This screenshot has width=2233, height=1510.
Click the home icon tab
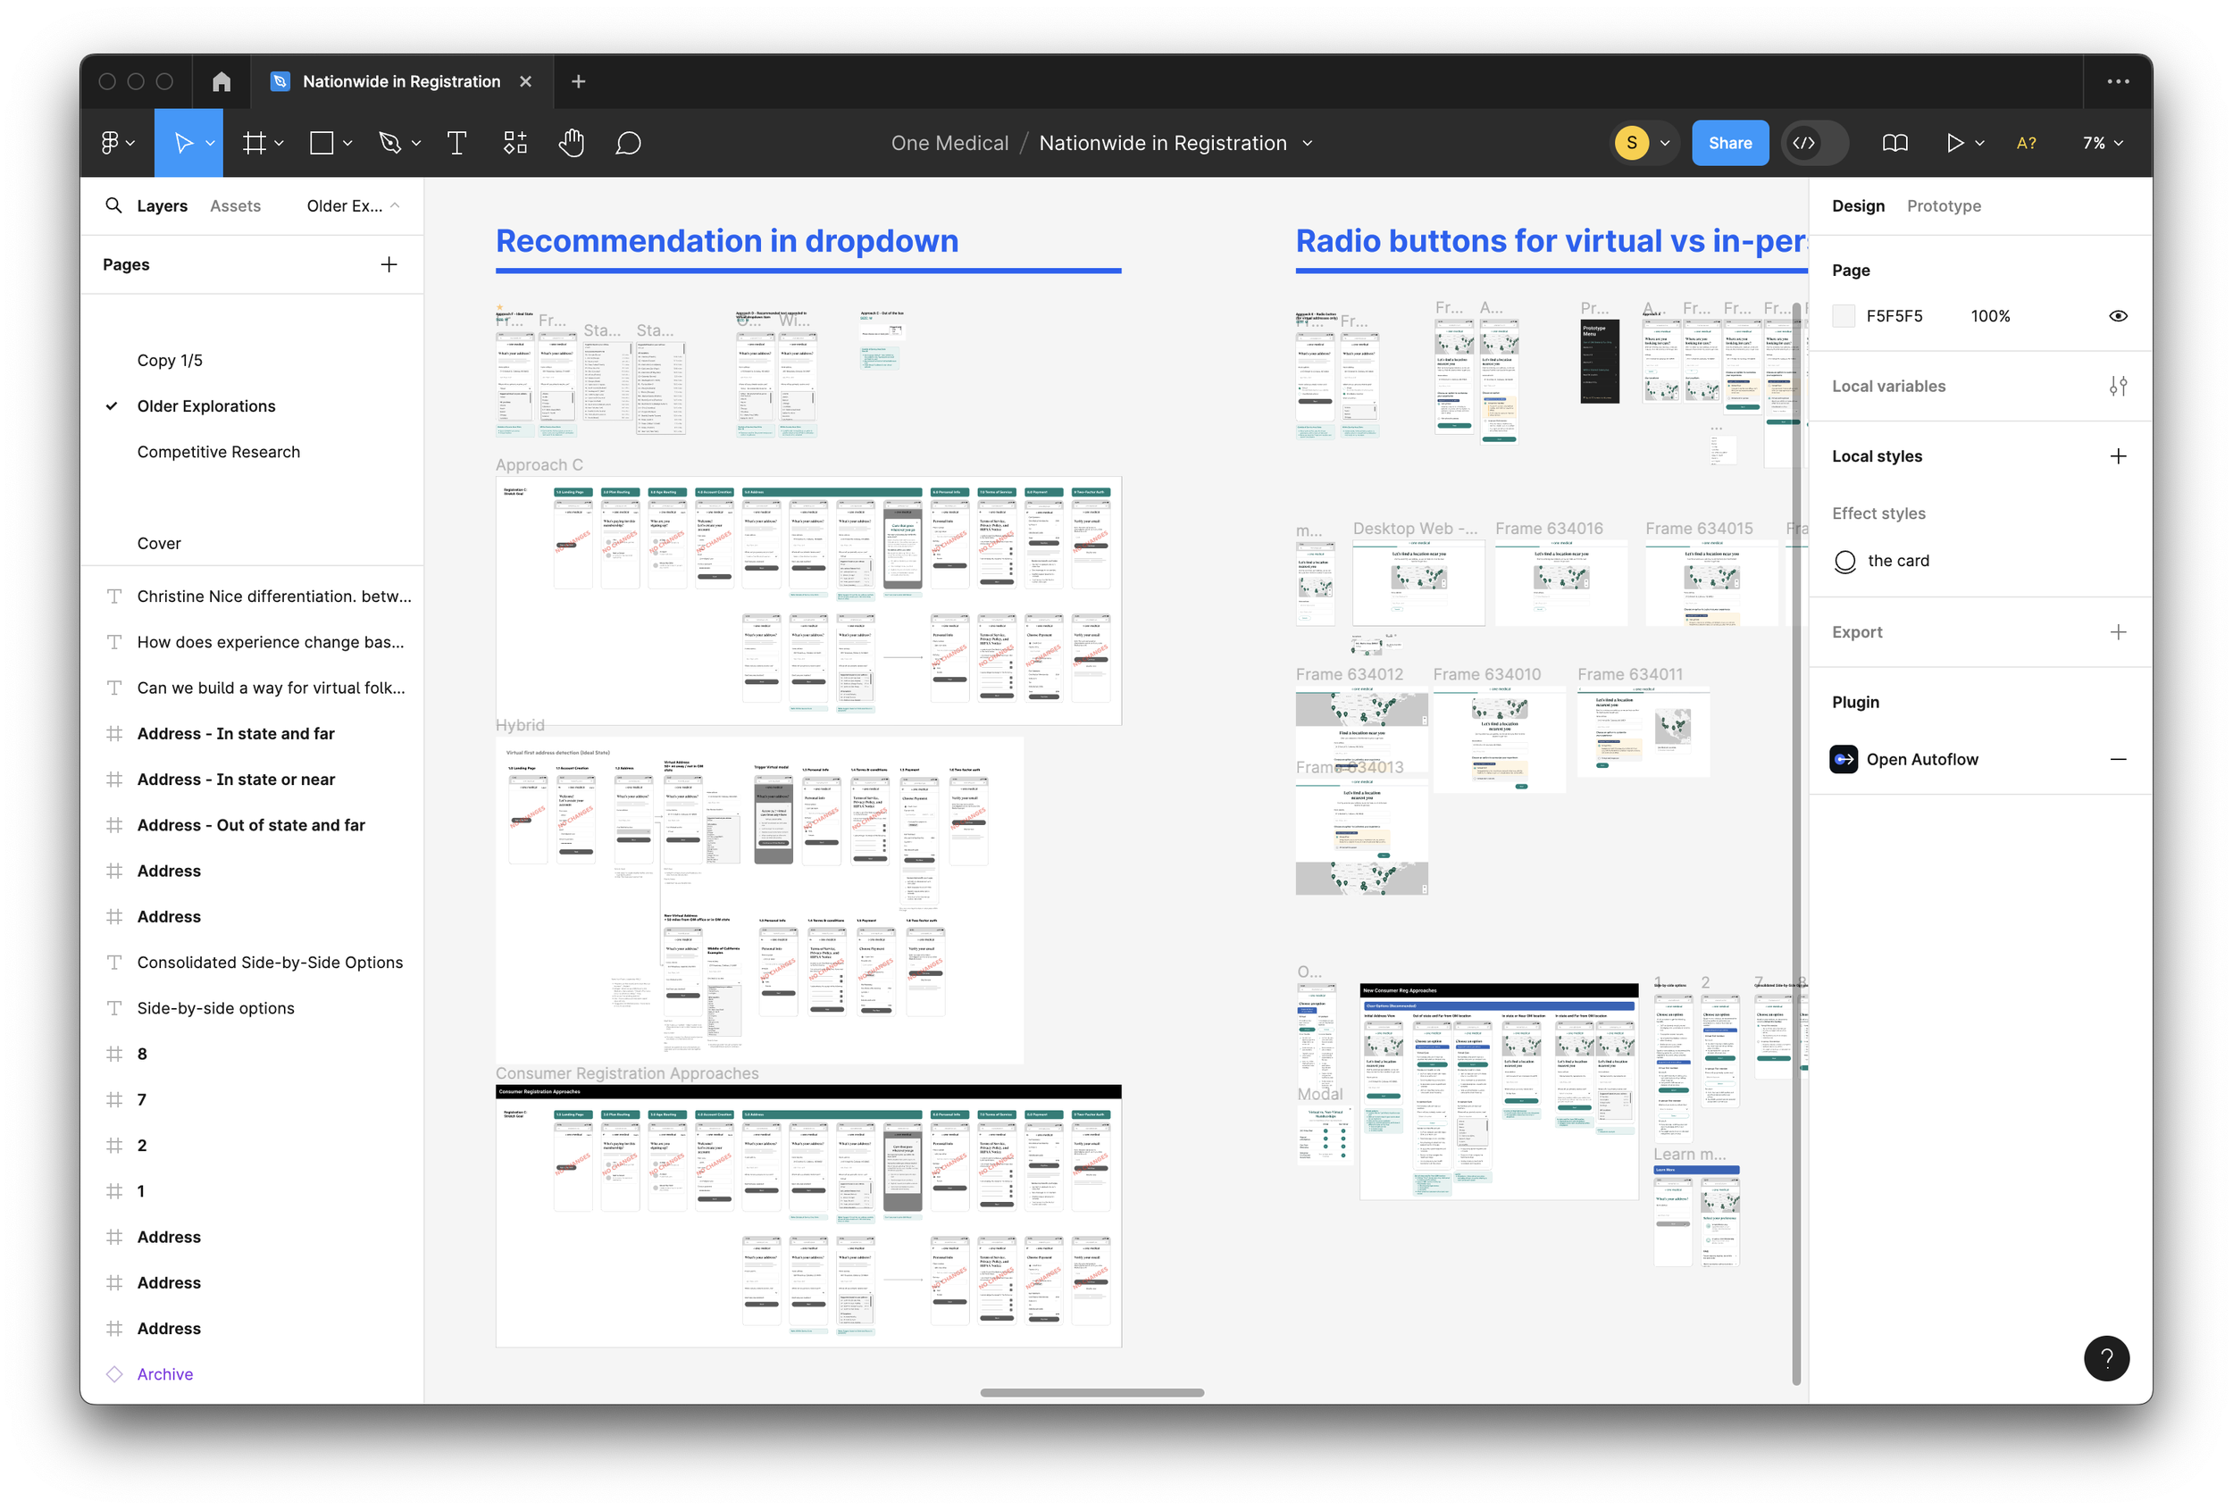click(221, 81)
